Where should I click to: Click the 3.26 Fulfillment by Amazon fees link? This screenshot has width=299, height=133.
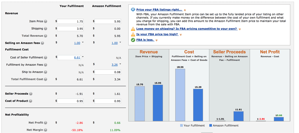pyautogui.click(x=114, y=65)
